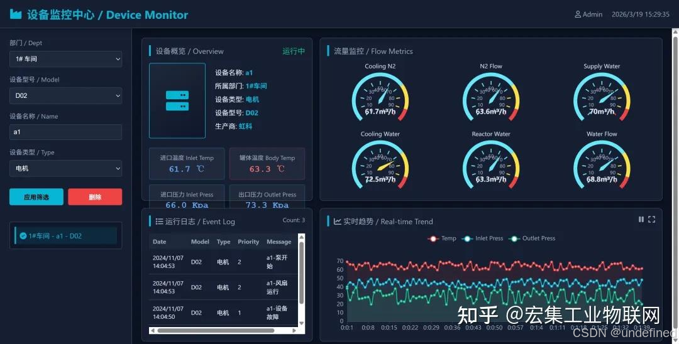The width and height of the screenshot is (679, 344).
Task: Click the 罐体温度 Body Temp card
Action: tap(267, 163)
